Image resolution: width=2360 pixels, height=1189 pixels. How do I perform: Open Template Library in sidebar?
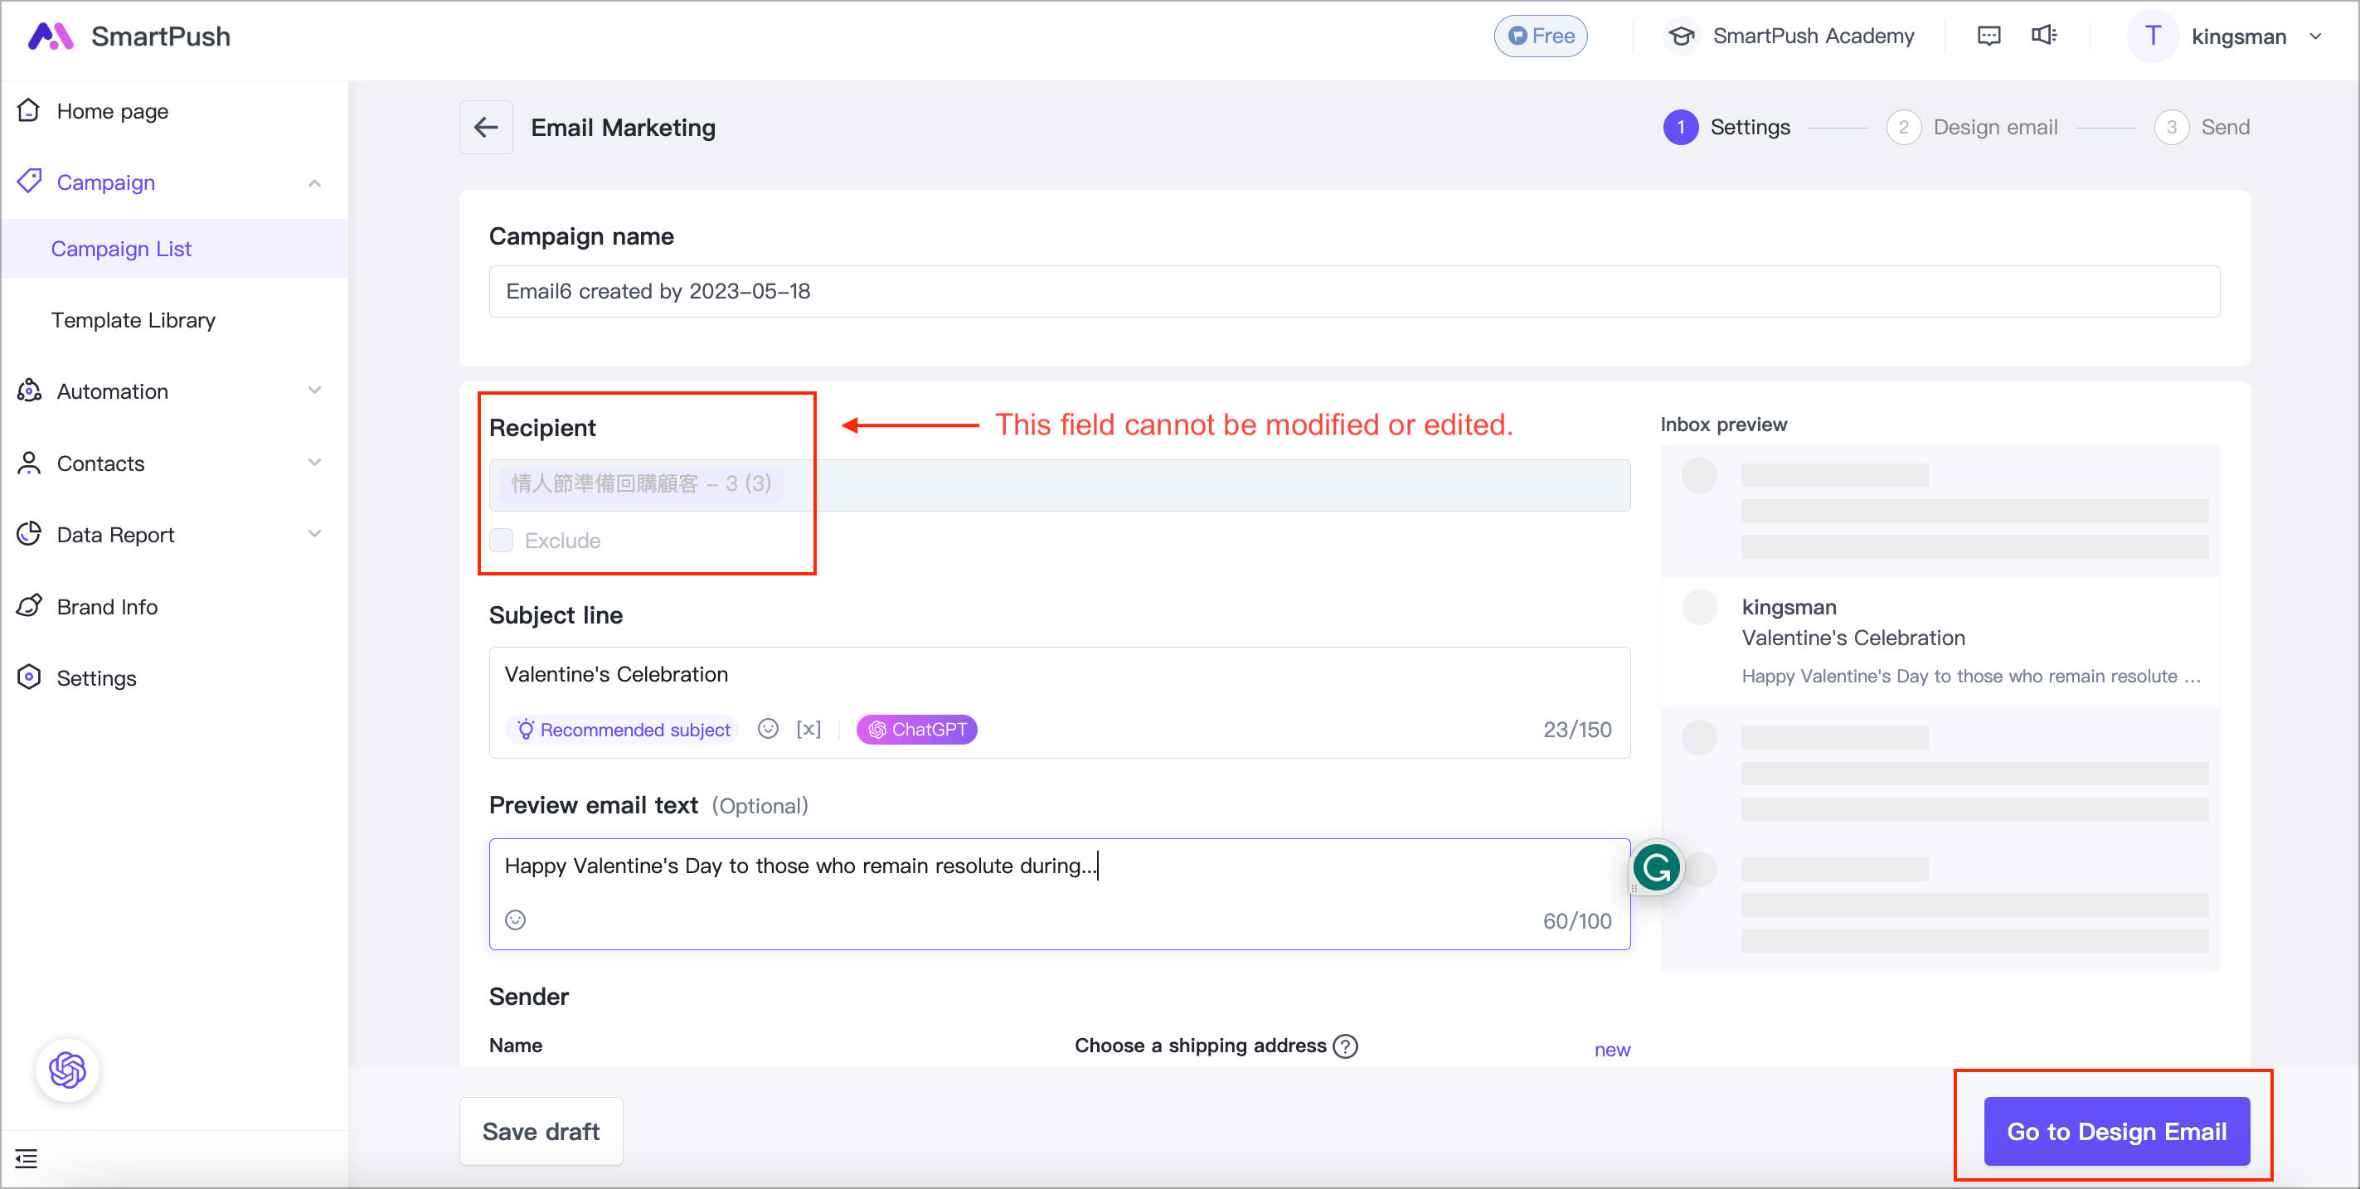[133, 320]
